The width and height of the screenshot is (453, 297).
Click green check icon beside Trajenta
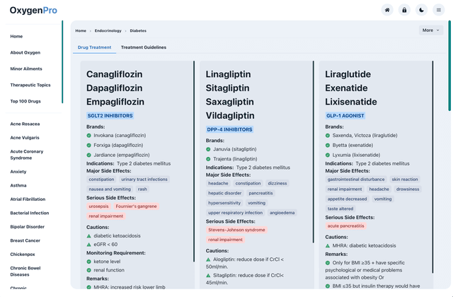click(x=208, y=159)
